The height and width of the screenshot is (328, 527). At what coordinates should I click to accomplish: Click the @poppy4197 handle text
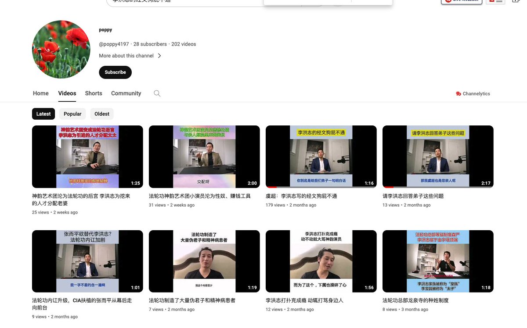[114, 44]
